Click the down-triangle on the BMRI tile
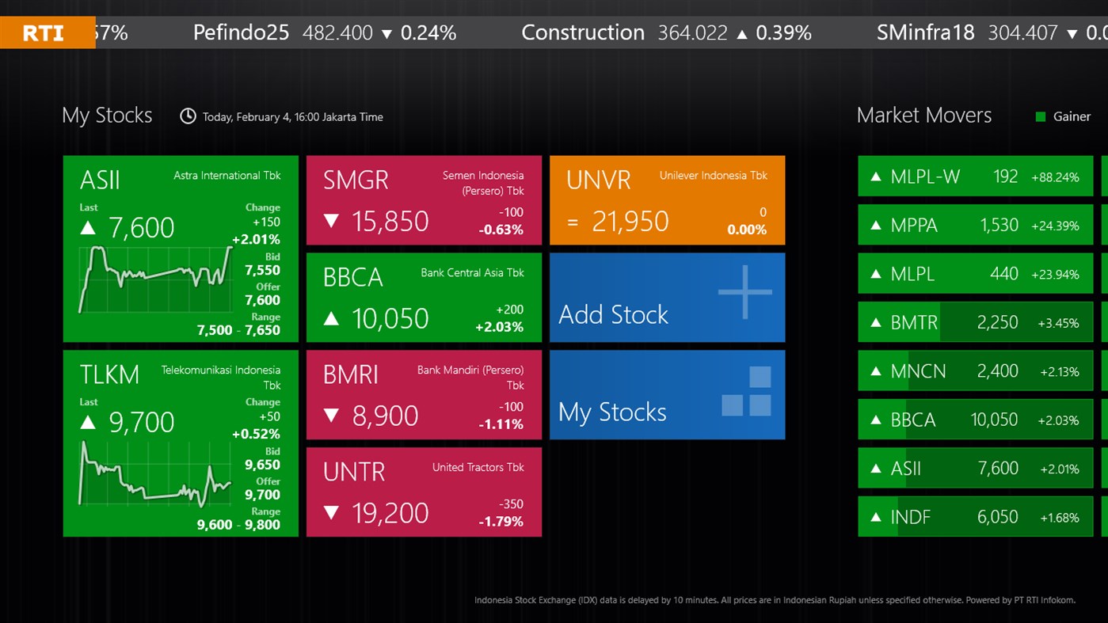The width and height of the screenshot is (1108, 623). tap(331, 416)
